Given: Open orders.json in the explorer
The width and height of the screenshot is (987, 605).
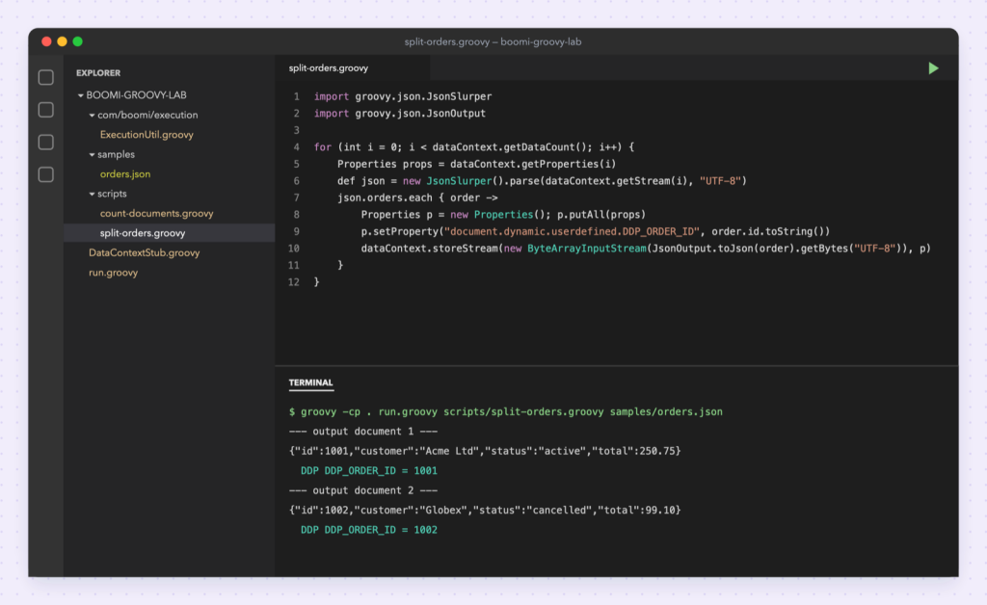Looking at the screenshot, I should pyautogui.click(x=125, y=174).
